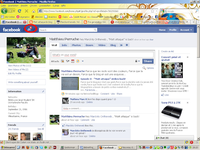Stop loading with the X icon
The width and height of the screenshot is (200, 150).
[26, 11]
